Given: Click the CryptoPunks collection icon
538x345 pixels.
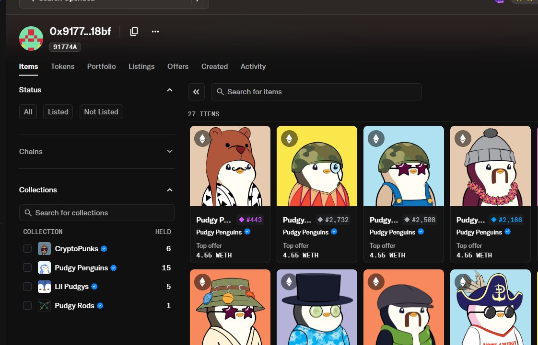Looking at the screenshot, I should point(44,249).
